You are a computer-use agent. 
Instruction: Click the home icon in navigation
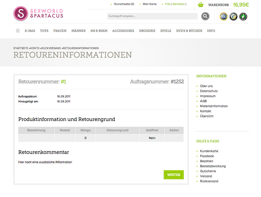(18, 31)
